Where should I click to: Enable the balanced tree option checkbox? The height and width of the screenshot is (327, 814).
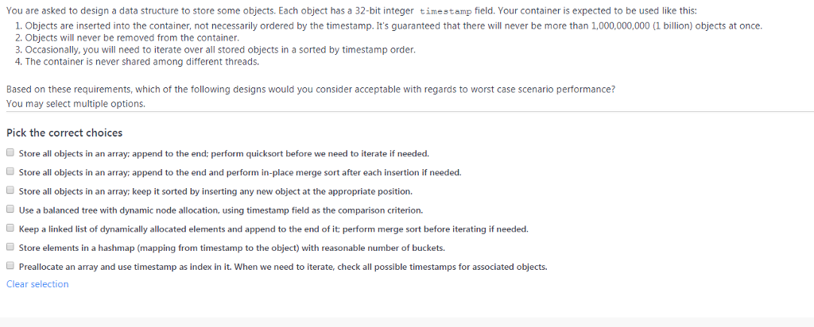click(10, 210)
